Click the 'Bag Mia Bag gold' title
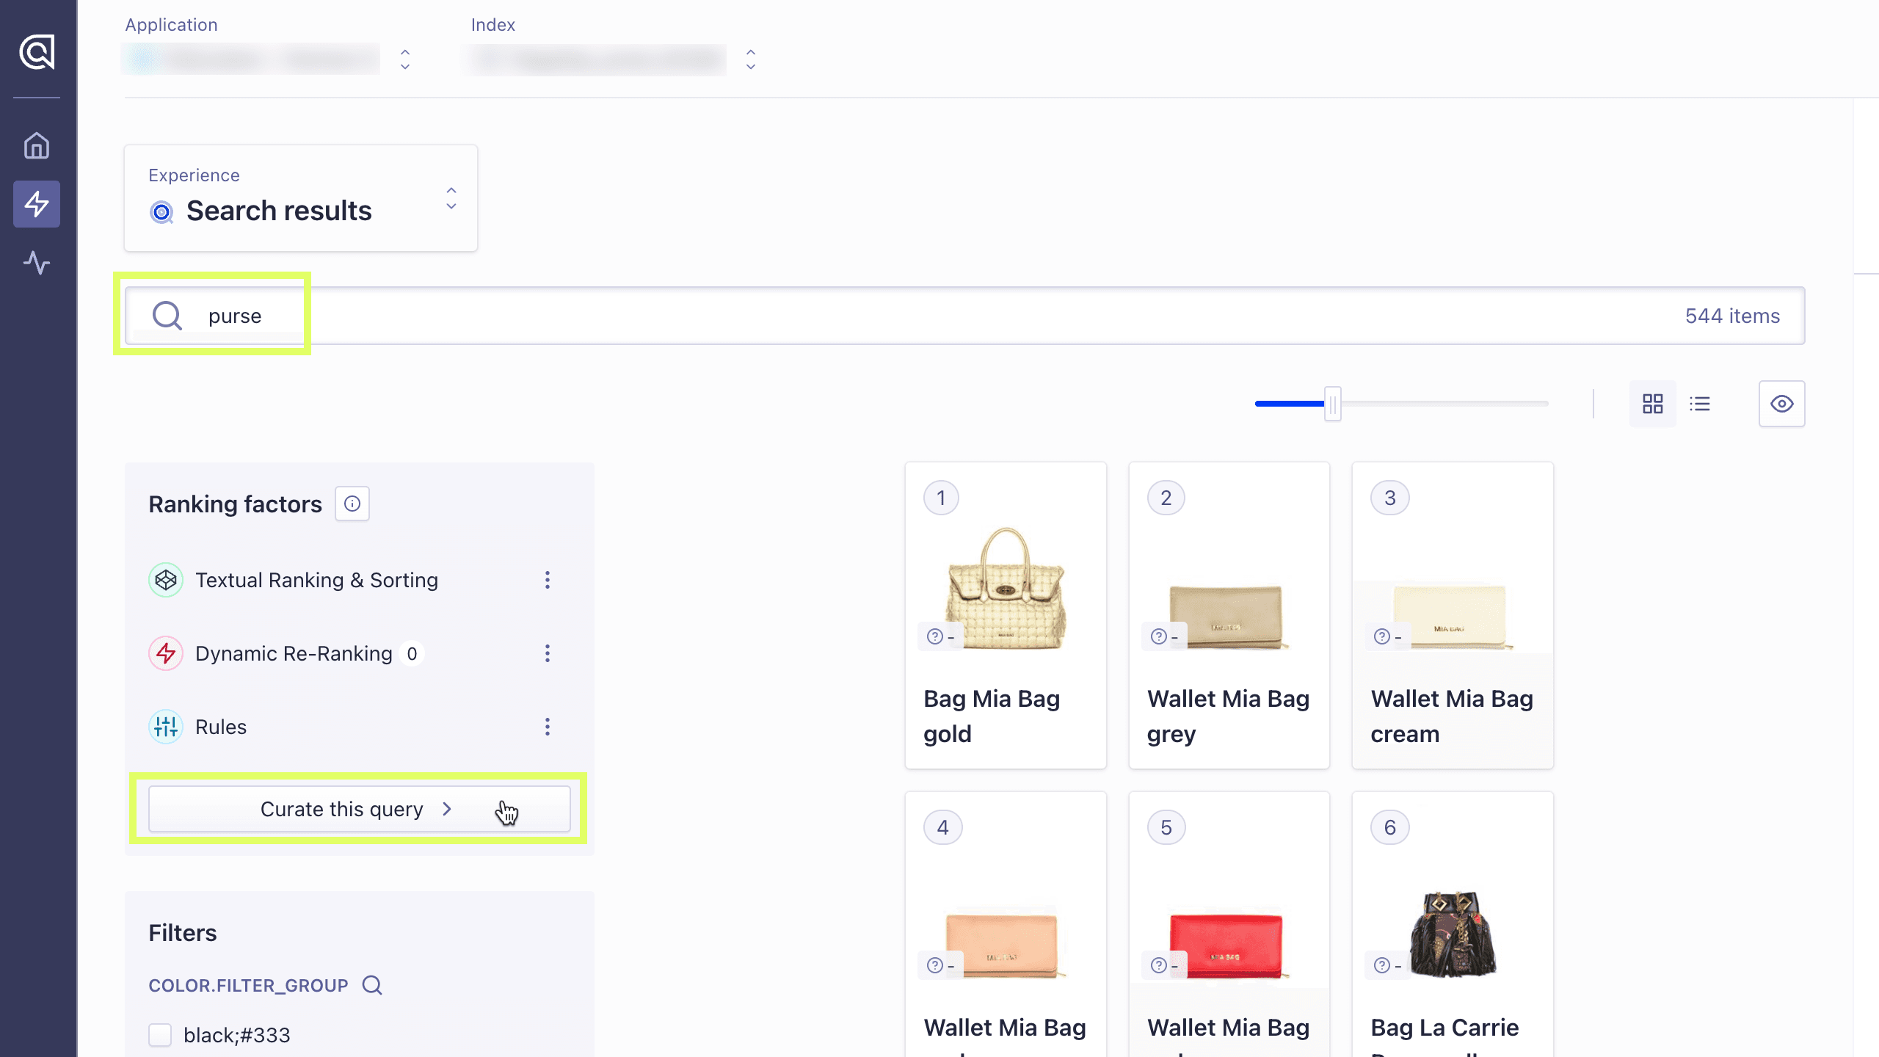Viewport: 1879px width, 1057px height. click(x=992, y=716)
